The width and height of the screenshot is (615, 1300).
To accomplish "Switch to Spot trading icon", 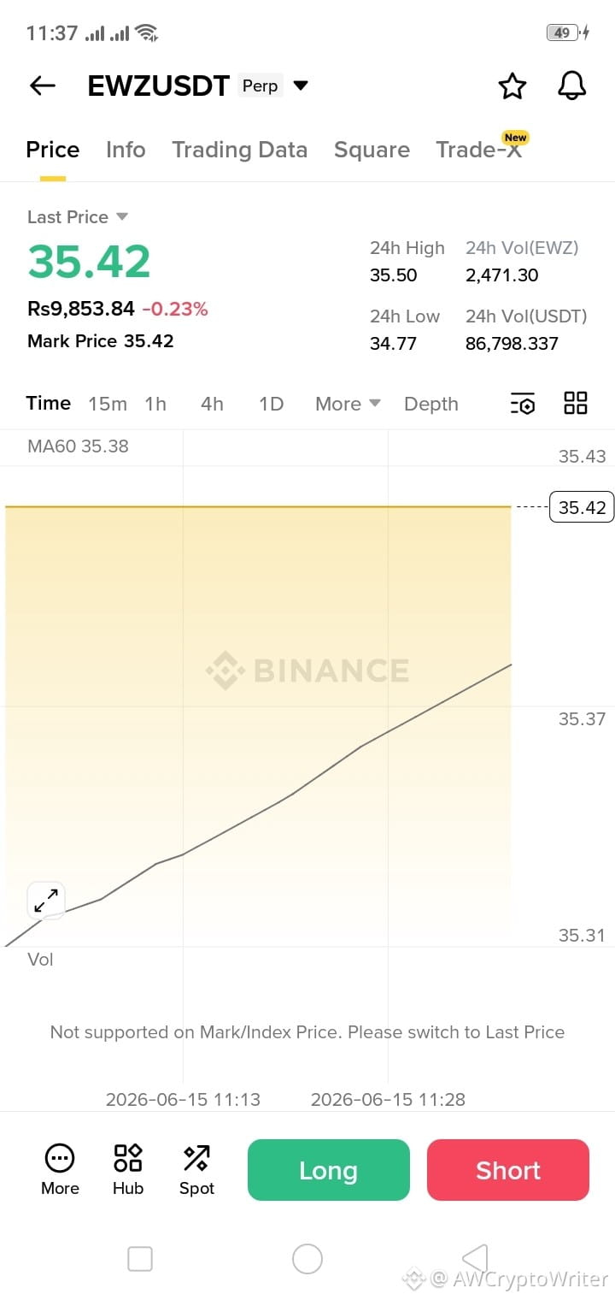I will pyautogui.click(x=196, y=1169).
